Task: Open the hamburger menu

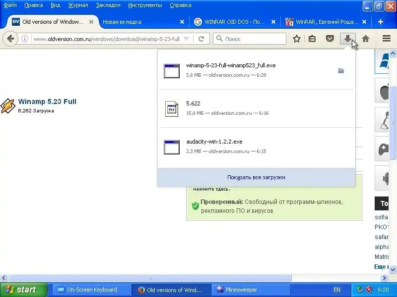Action: (x=387, y=39)
